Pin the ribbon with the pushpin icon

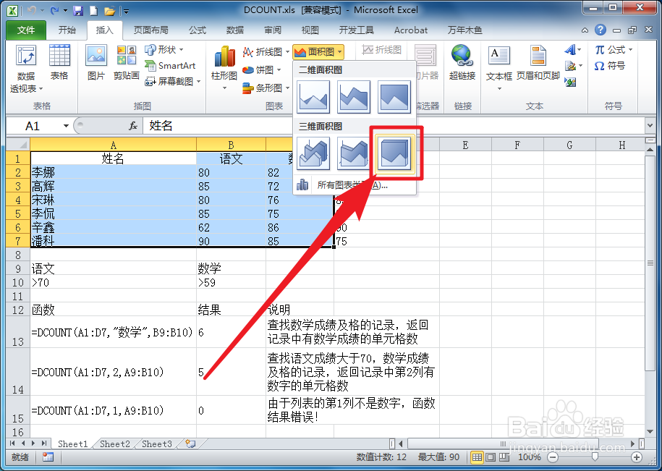tap(585, 30)
